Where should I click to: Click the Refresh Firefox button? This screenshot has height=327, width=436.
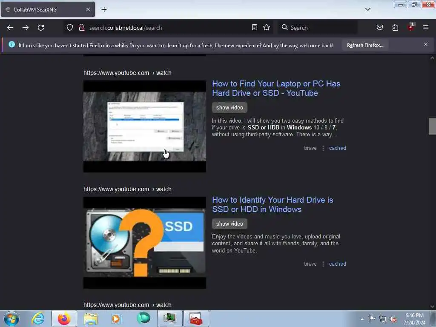coord(365,45)
